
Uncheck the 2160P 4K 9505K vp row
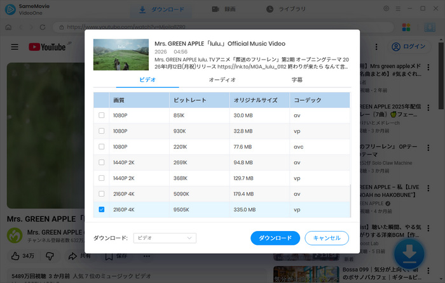click(101, 209)
